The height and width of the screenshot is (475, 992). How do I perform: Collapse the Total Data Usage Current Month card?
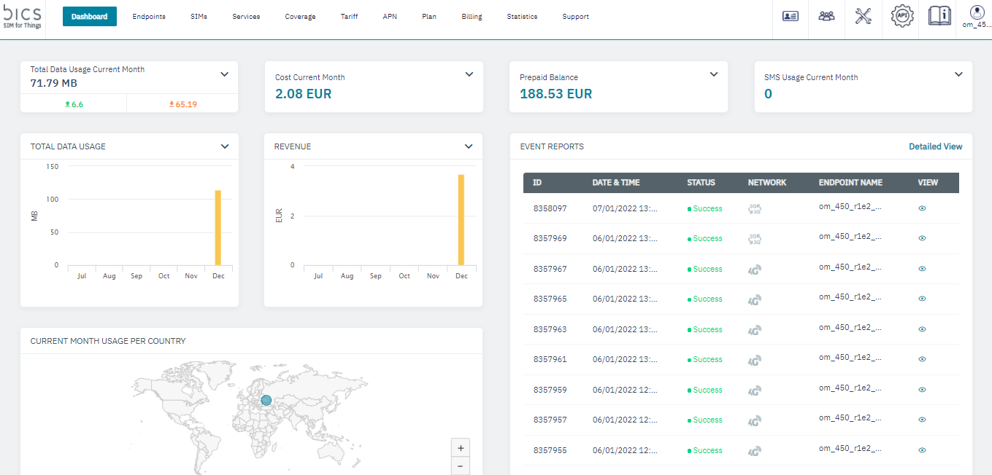(225, 74)
